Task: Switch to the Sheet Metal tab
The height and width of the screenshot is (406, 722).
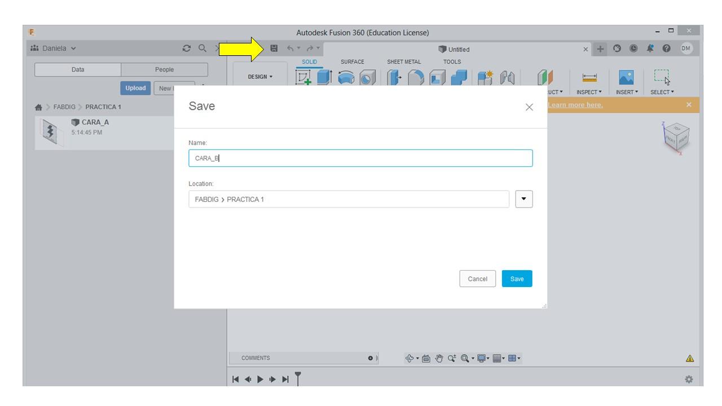Action: pyautogui.click(x=404, y=61)
